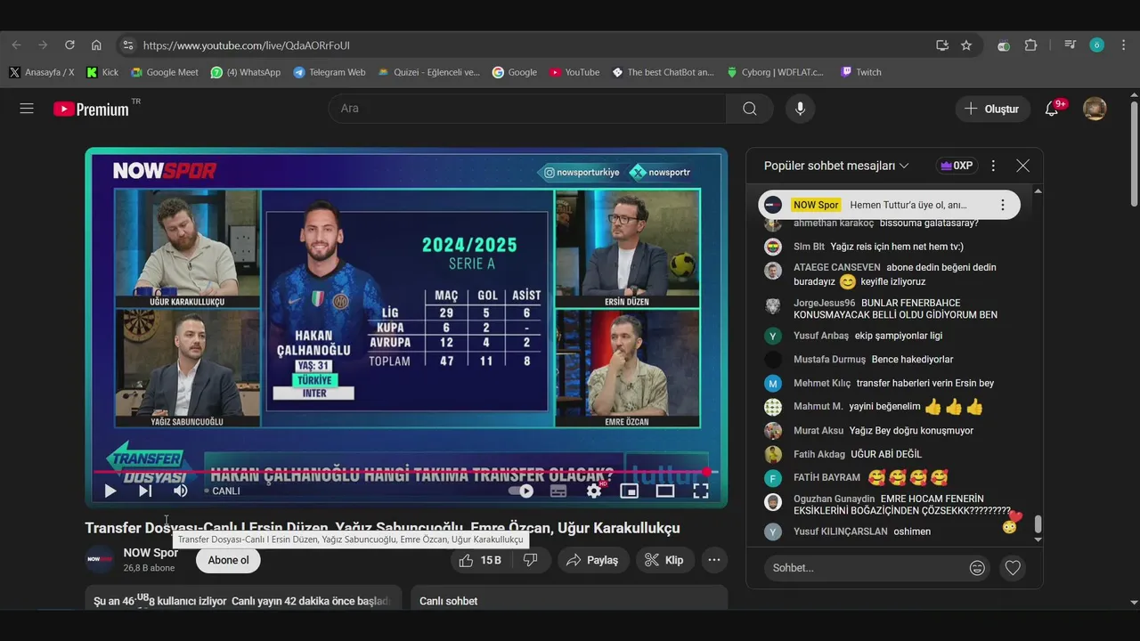Image resolution: width=1140 pixels, height=641 pixels.
Task: Open the Cyborg | WDFLAT bookmark
Action: [776, 72]
